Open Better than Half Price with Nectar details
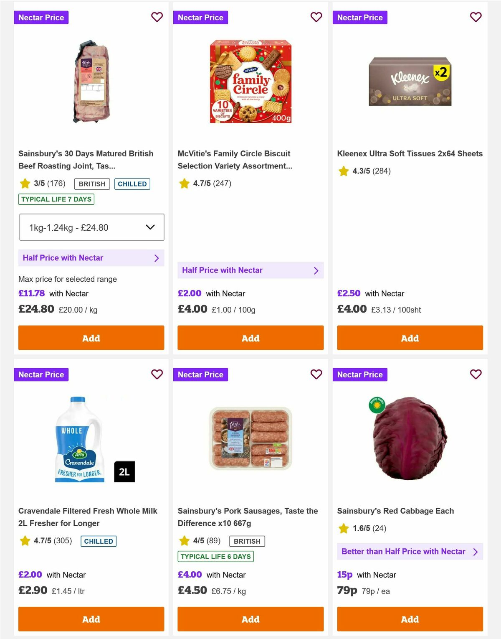The image size is (501, 639). 410,551
